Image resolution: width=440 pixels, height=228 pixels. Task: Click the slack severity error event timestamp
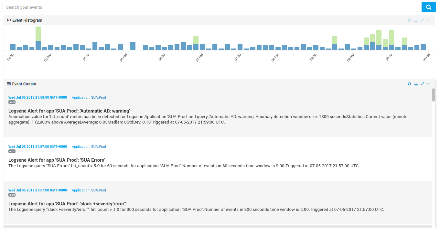point(38,190)
